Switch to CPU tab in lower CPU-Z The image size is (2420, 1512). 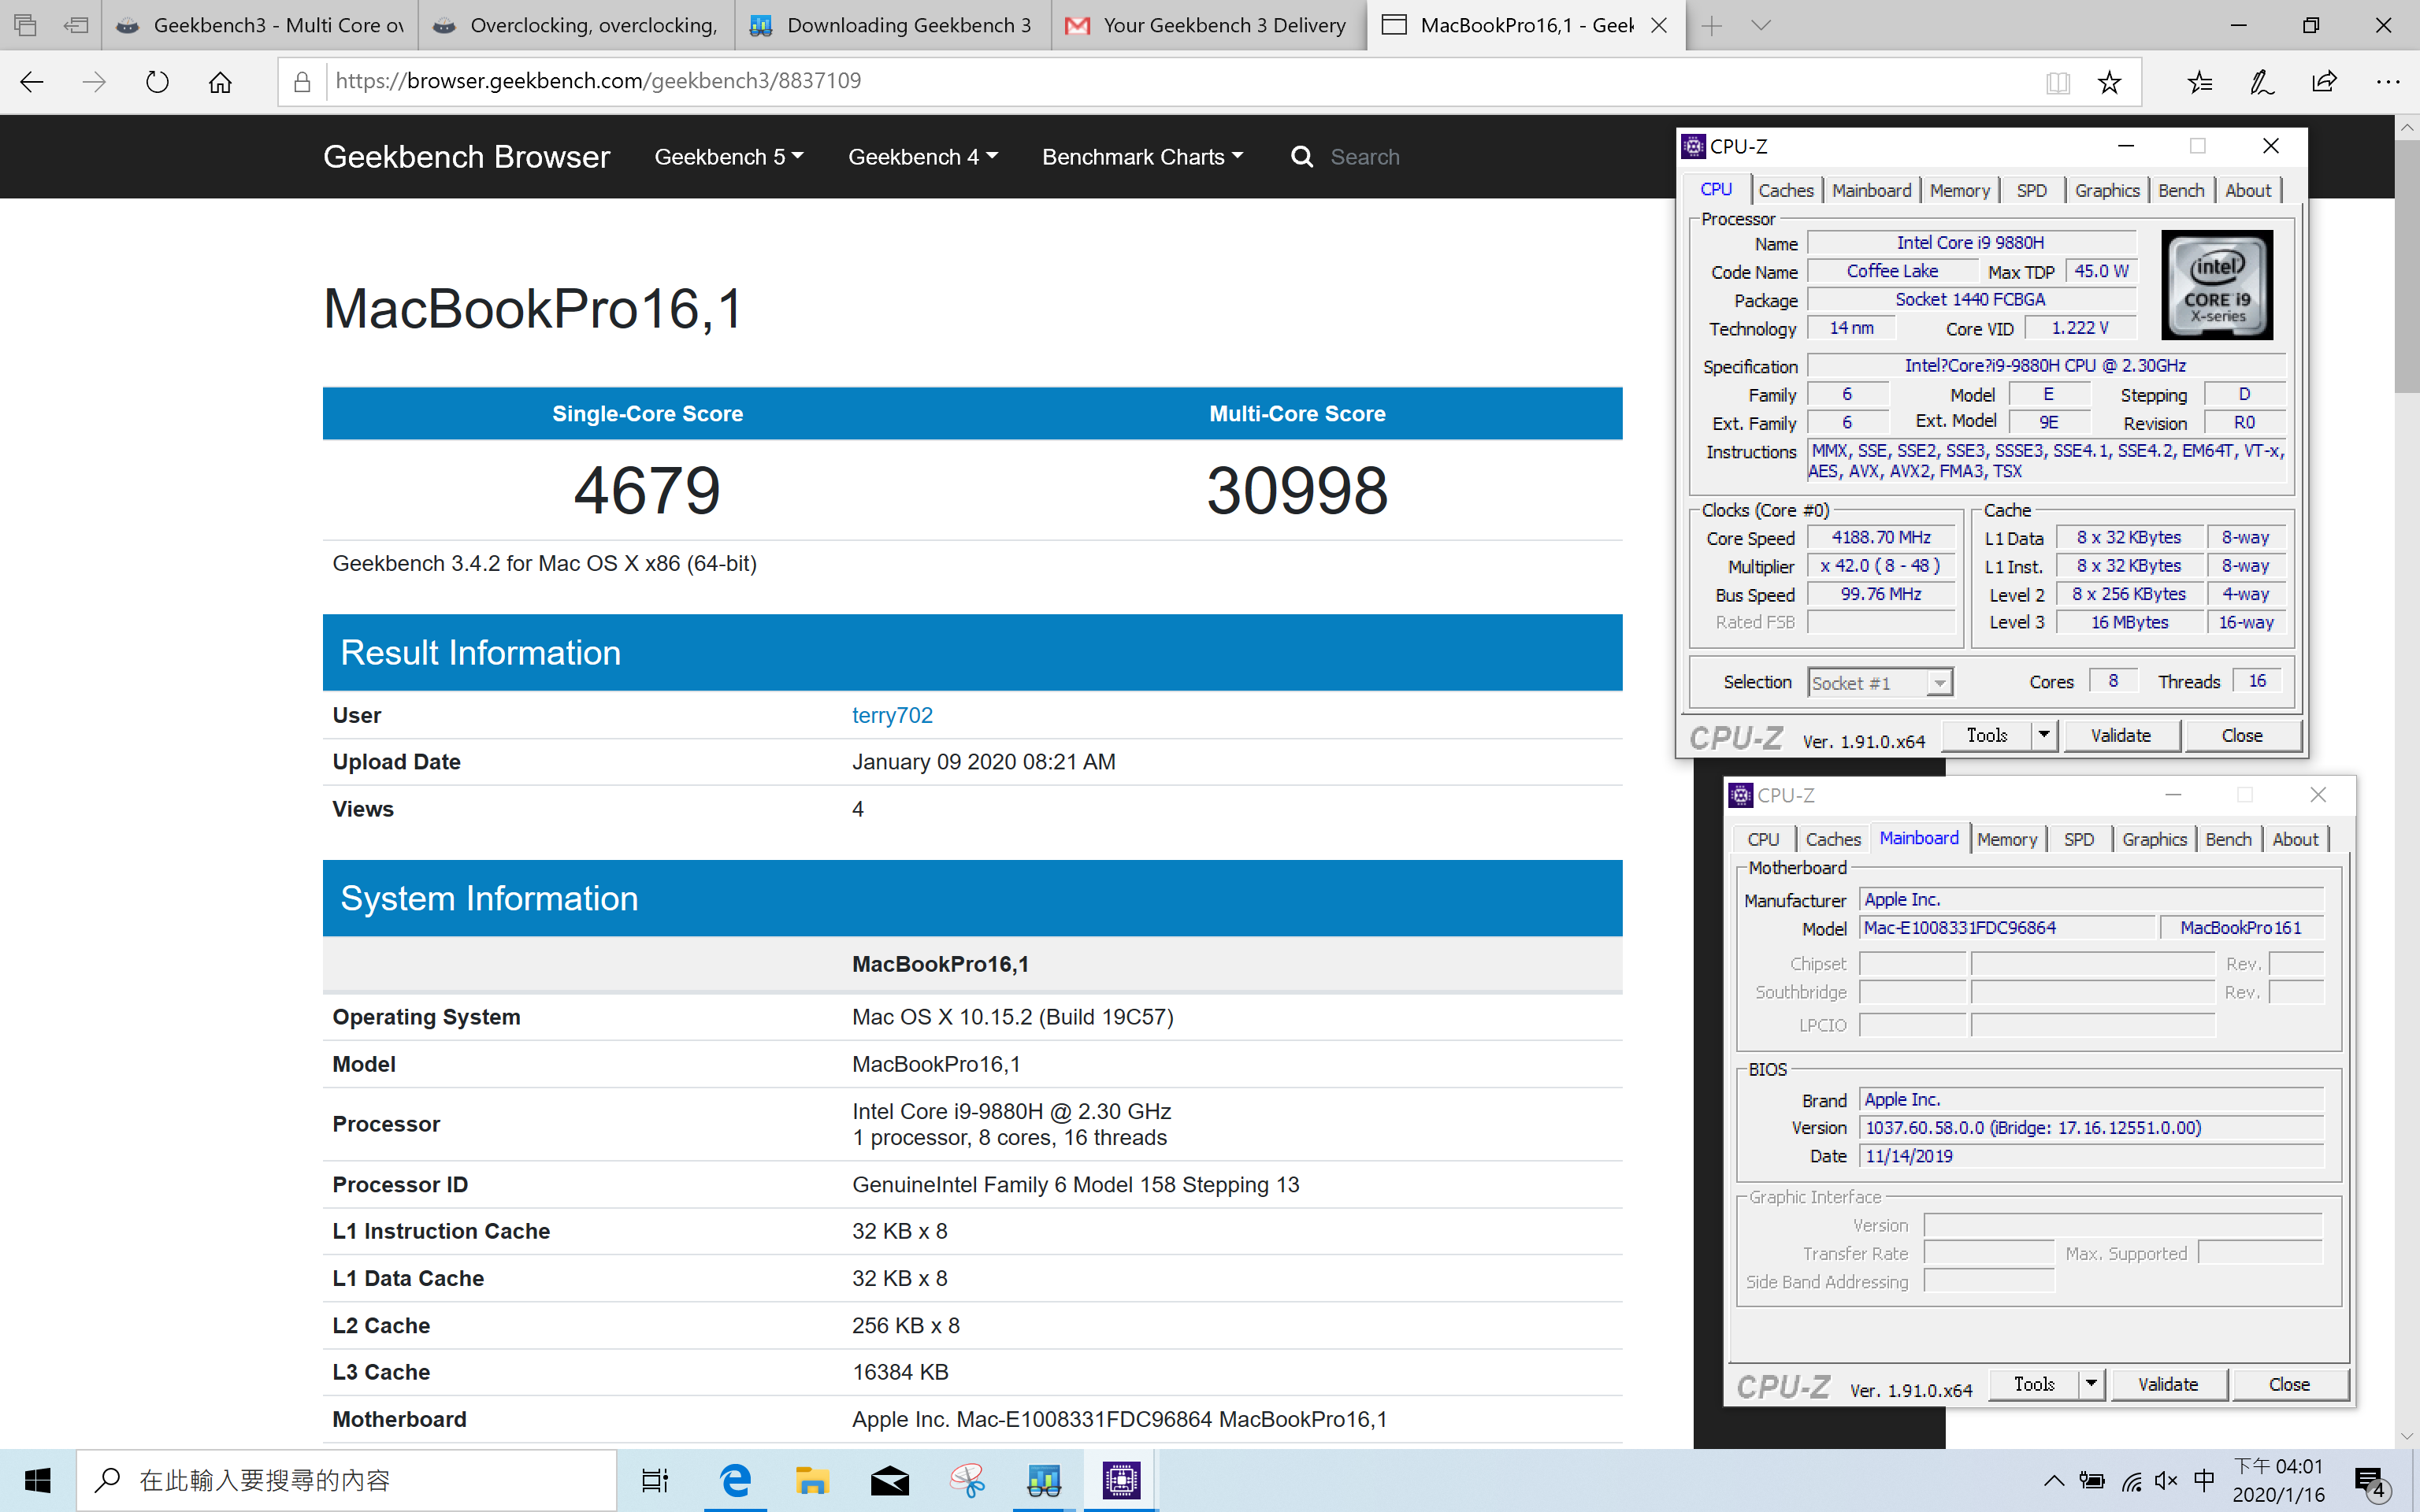[x=1763, y=839]
